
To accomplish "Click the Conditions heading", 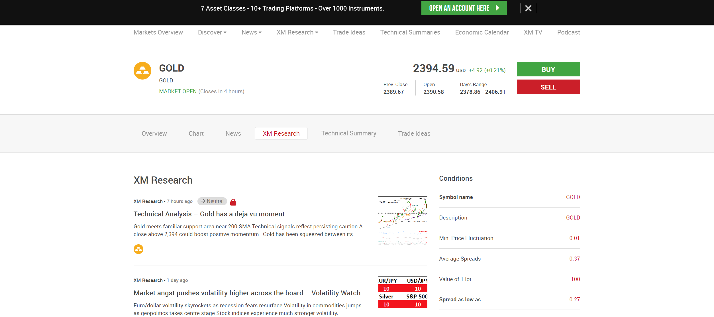I will 456,178.
